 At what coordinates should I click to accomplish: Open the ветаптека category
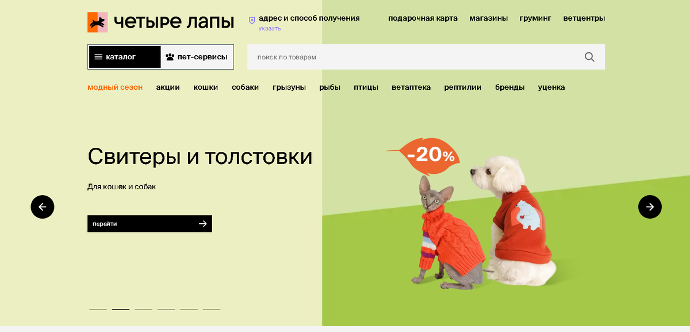pyautogui.click(x=411, y=87)
